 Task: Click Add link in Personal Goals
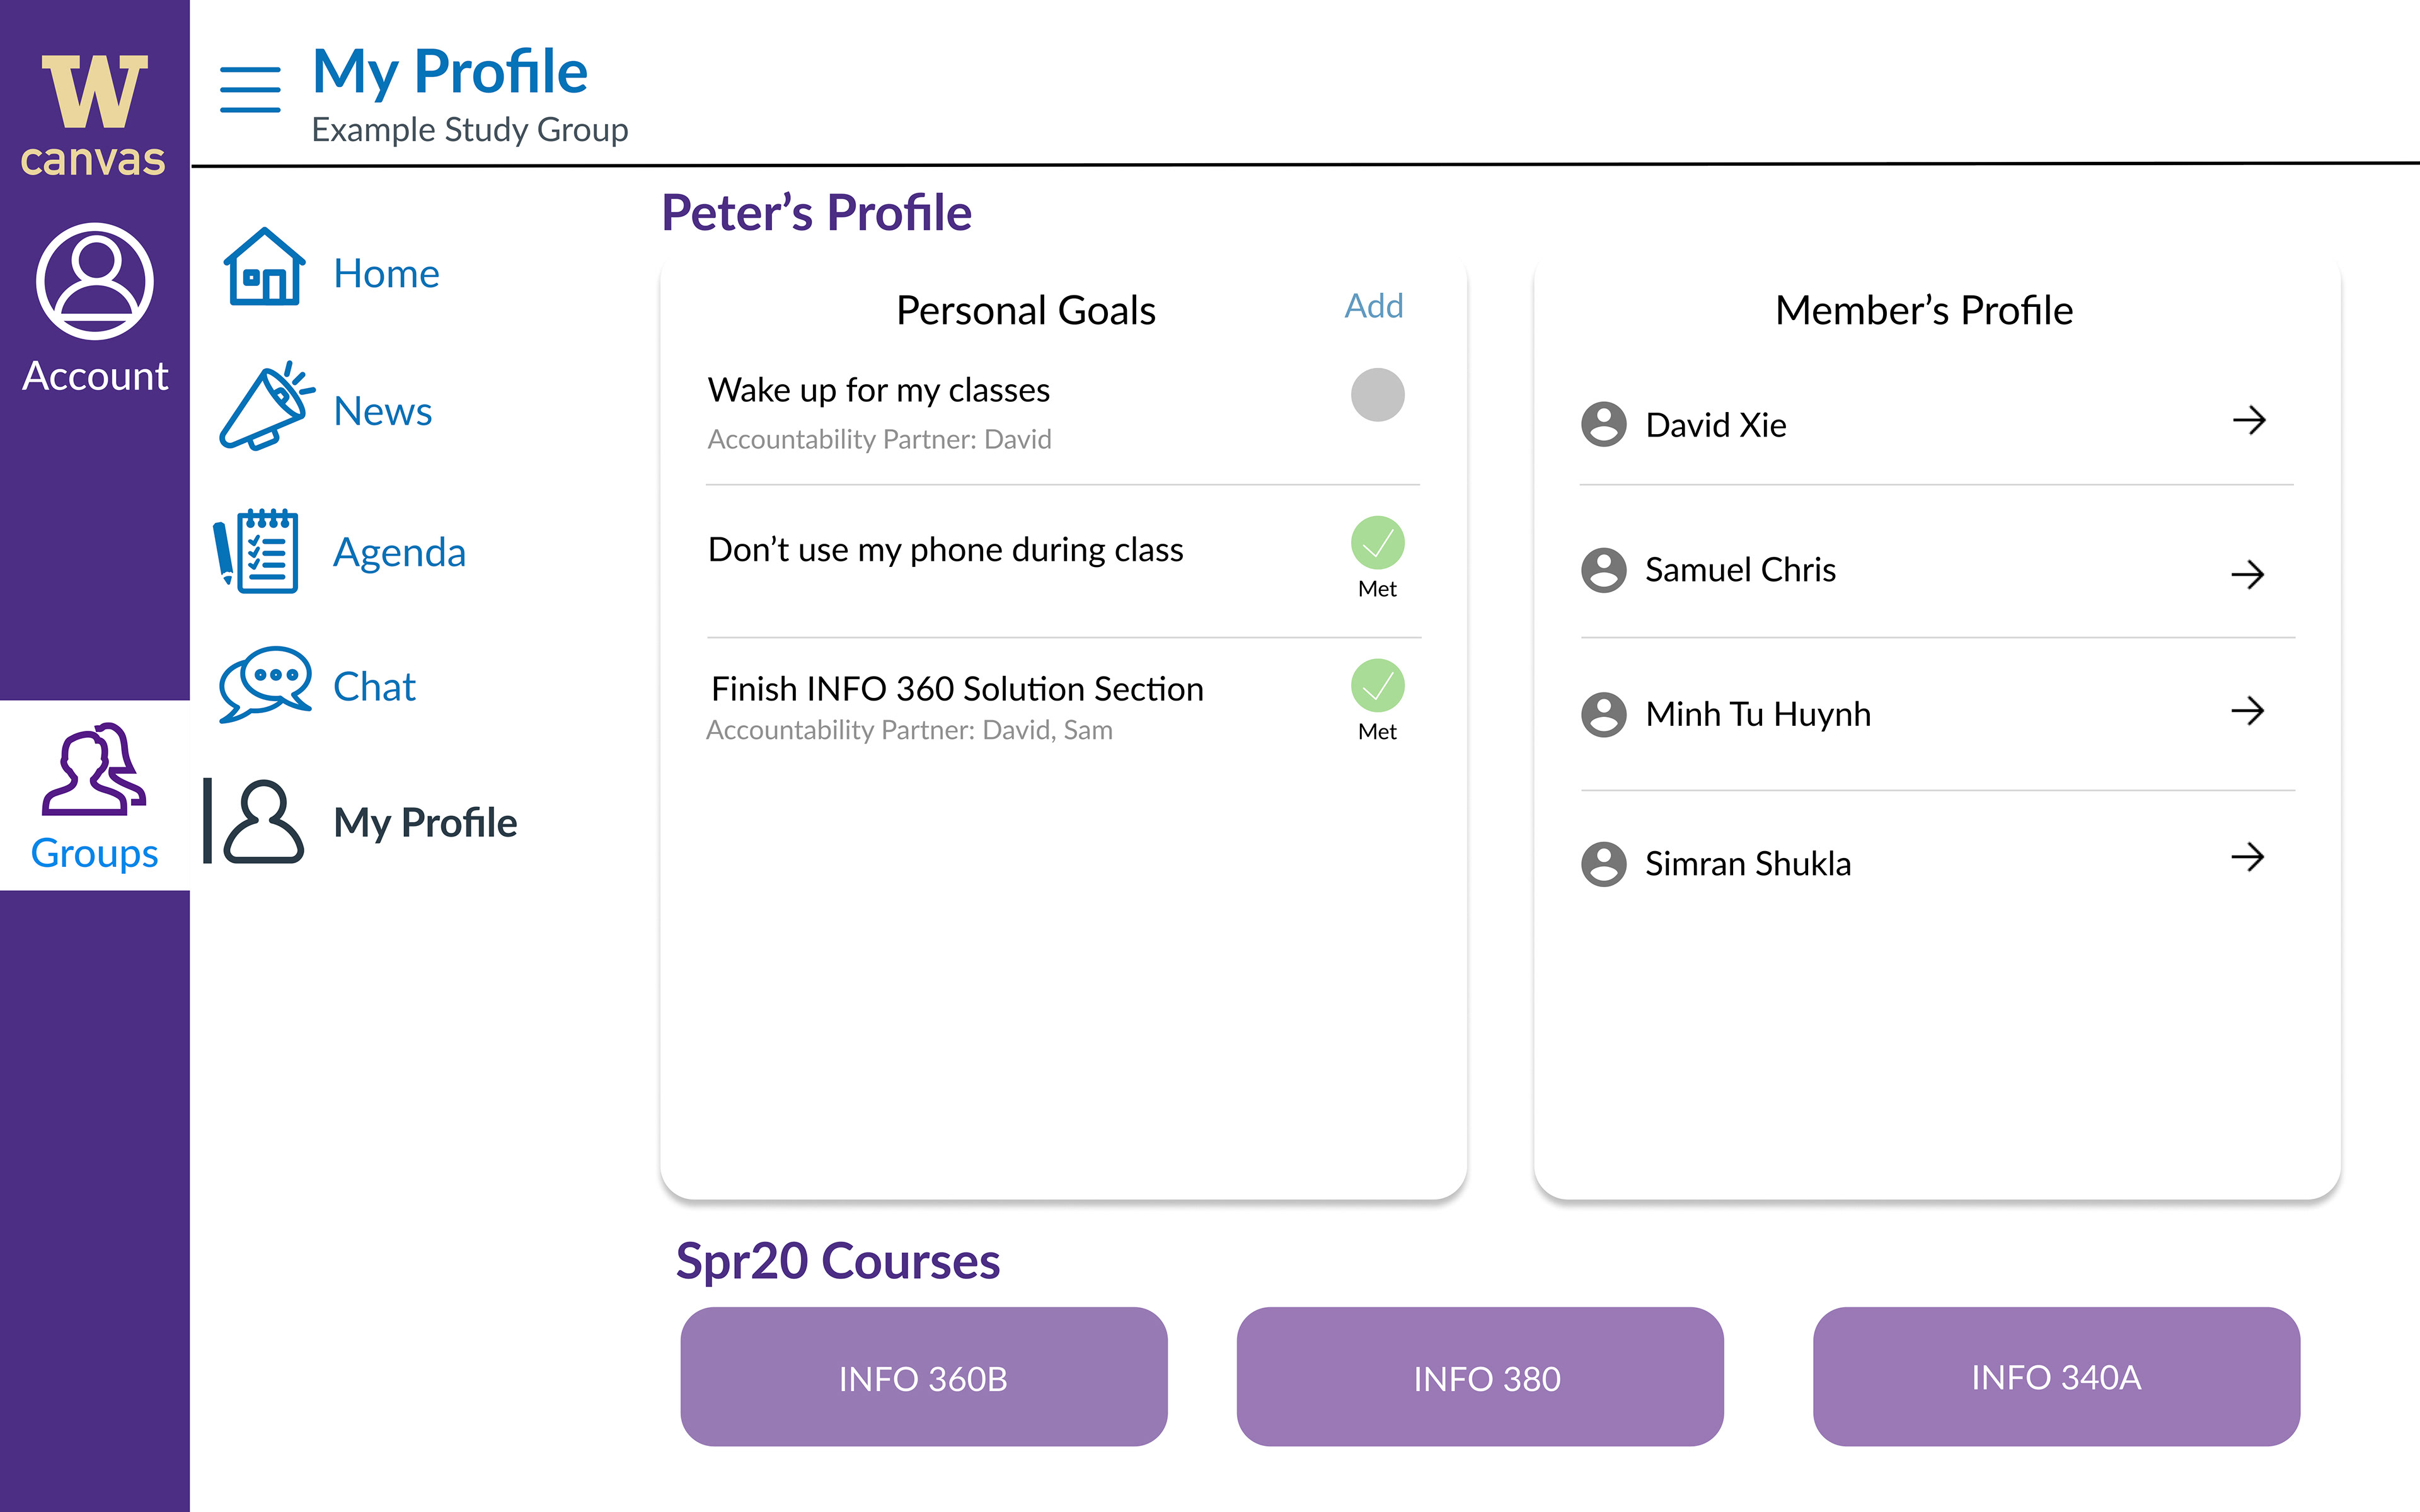pyautogui.click(x=1374, y=306)
